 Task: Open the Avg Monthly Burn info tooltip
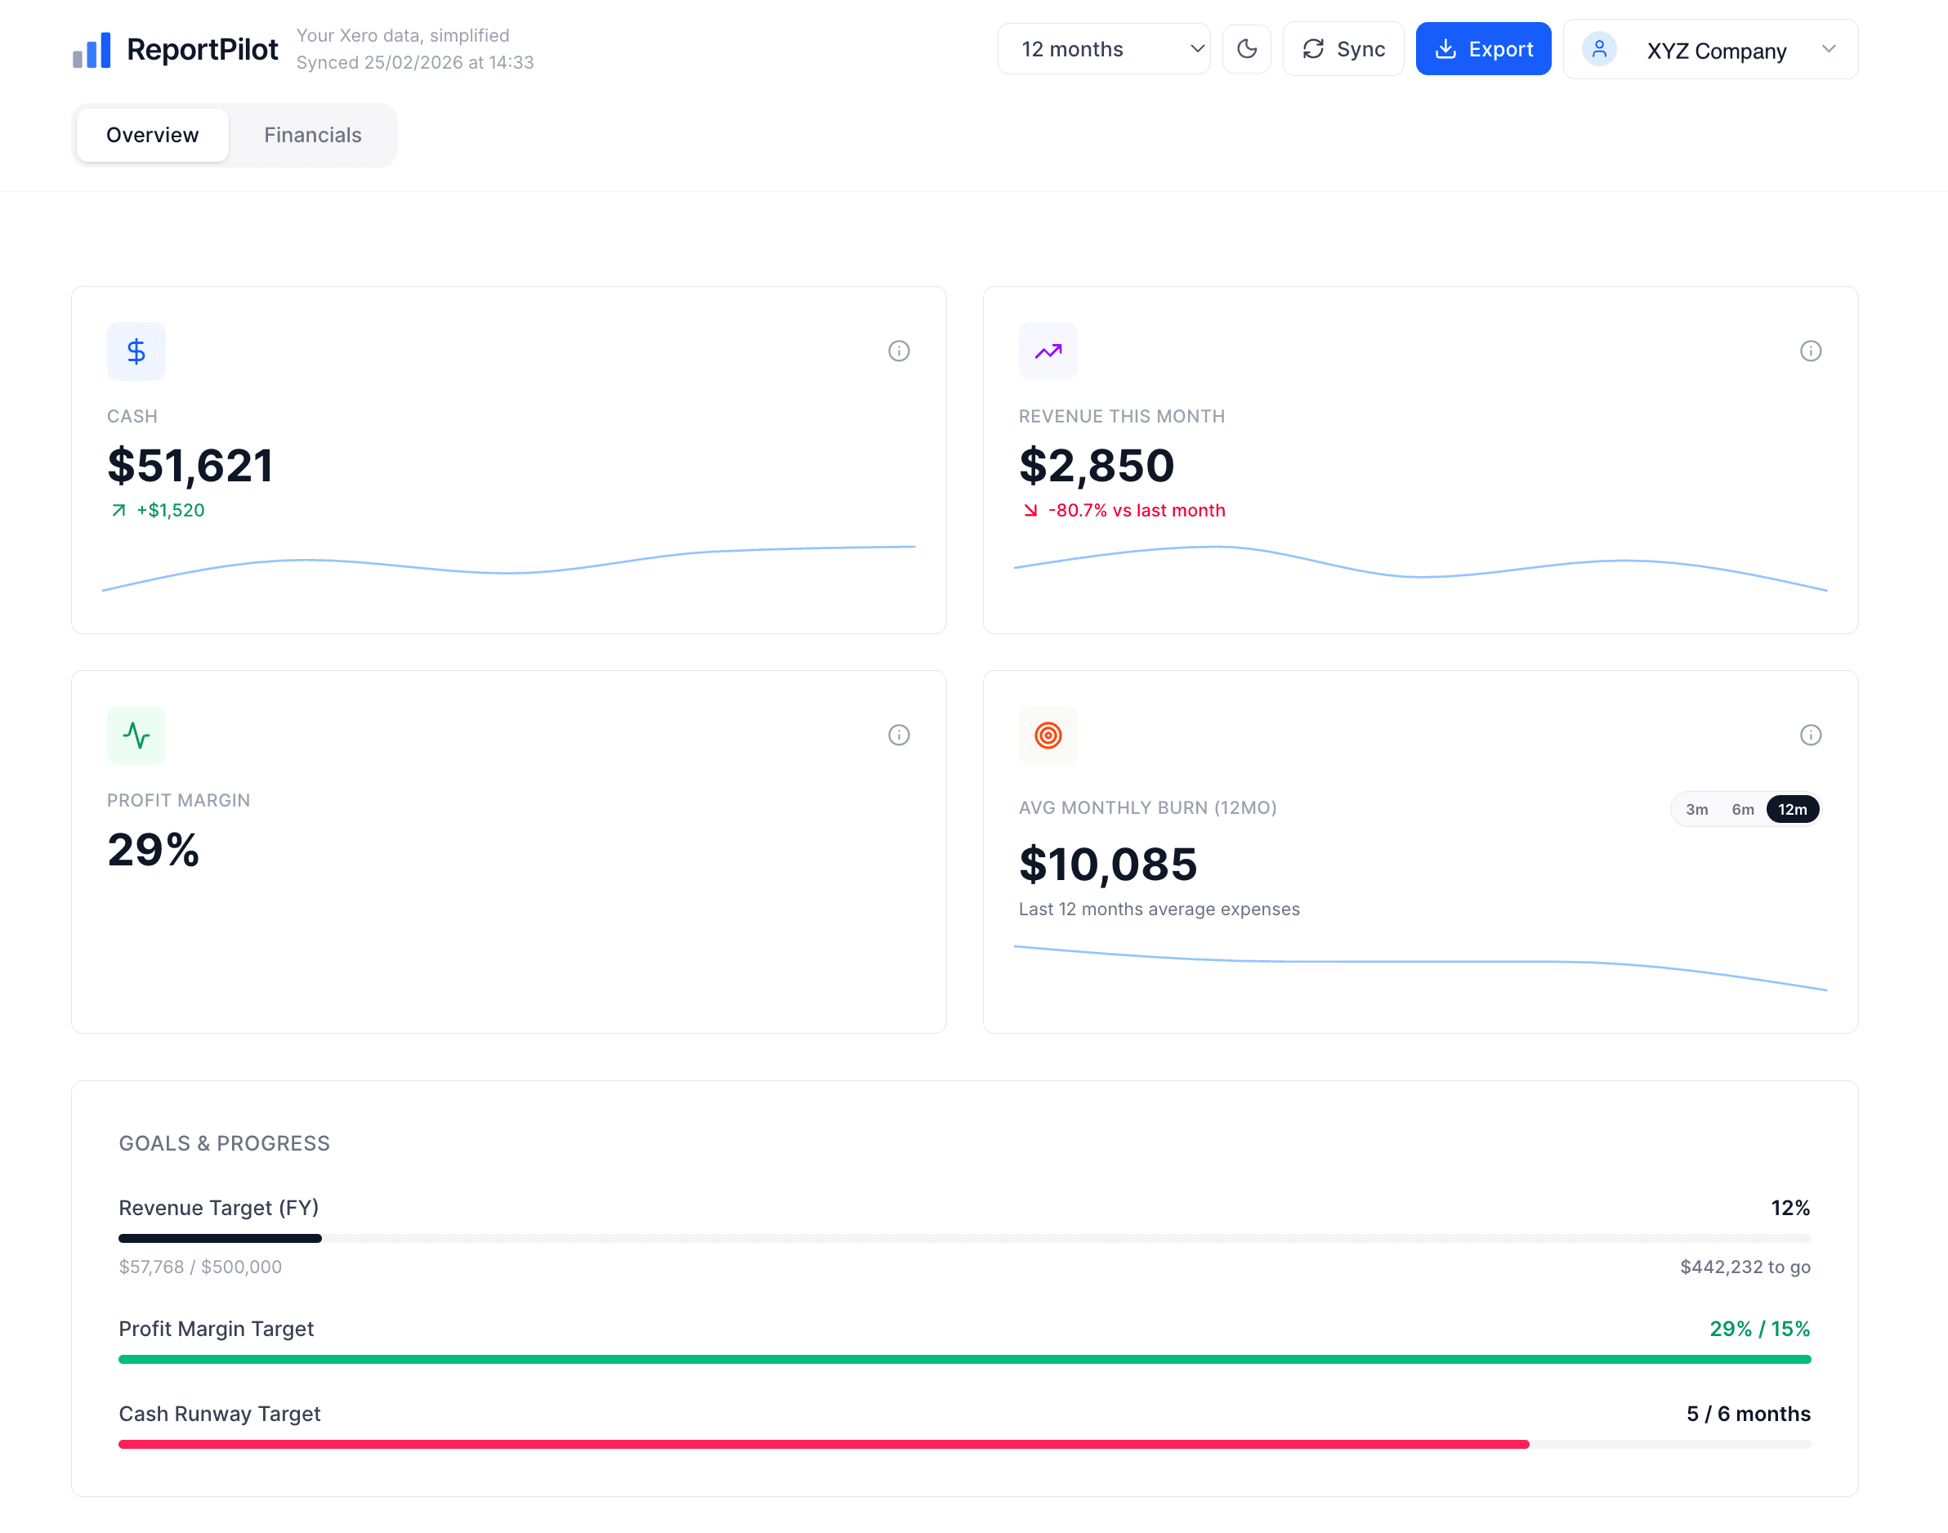coord(1811,734)
